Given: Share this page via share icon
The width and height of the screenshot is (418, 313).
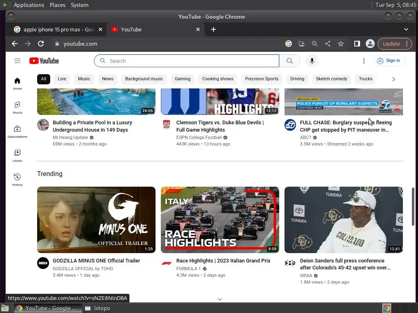Looking at the screenshot, I should coord(328,44).
